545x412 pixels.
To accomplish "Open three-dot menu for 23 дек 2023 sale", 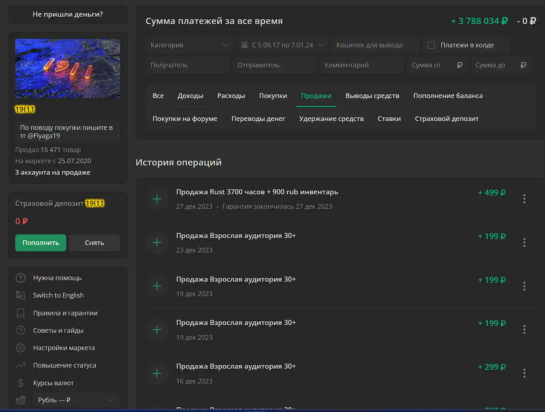I will tap(524, 242).
